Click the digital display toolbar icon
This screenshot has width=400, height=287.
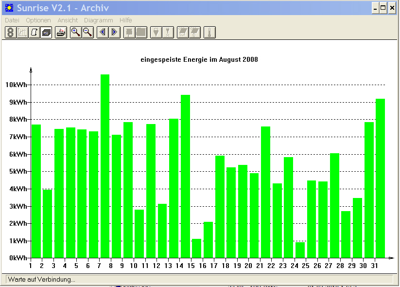(11, 33)
